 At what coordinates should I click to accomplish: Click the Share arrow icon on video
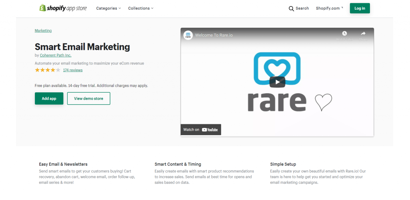point(363,34)
